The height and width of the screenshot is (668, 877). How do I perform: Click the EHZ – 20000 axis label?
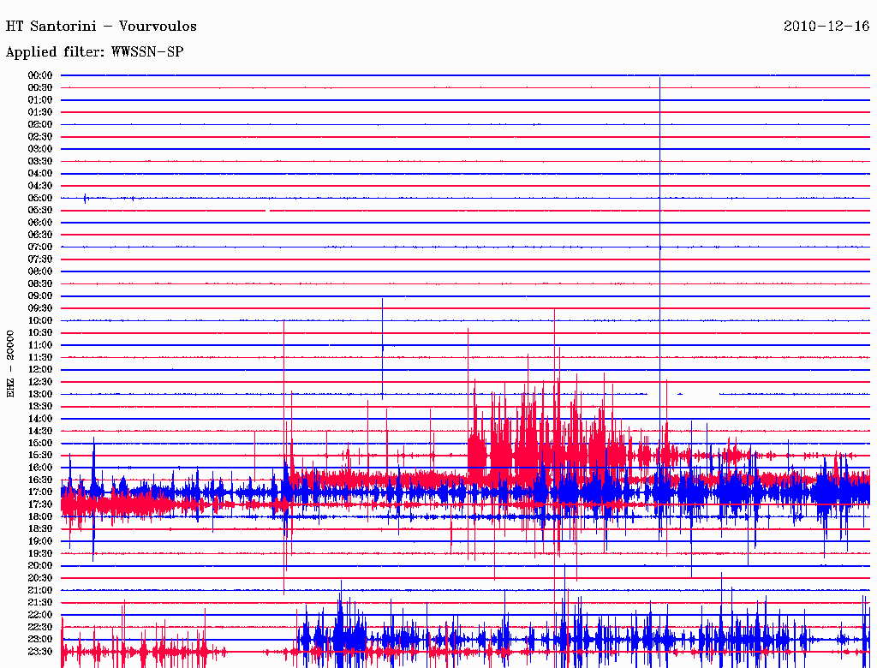coord(10,363)
